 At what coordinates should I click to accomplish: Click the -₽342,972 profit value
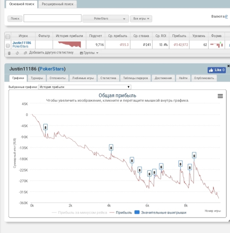pos(181,45)
